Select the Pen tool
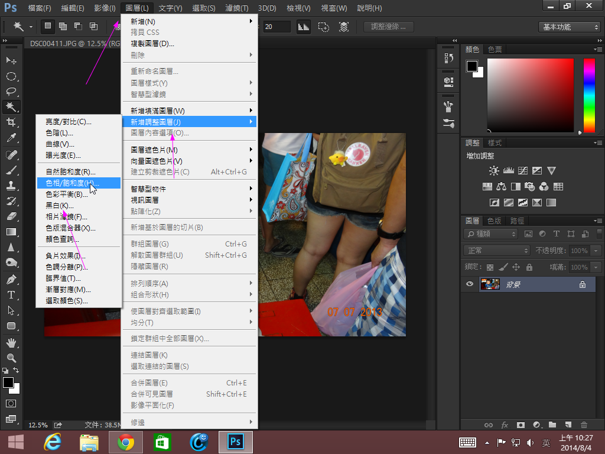Viewport: 605px width, 454px height. [x=11, y=280]
